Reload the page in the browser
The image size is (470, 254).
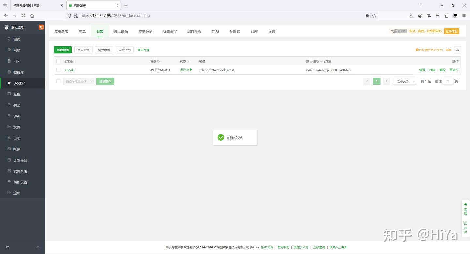point(23,16)
